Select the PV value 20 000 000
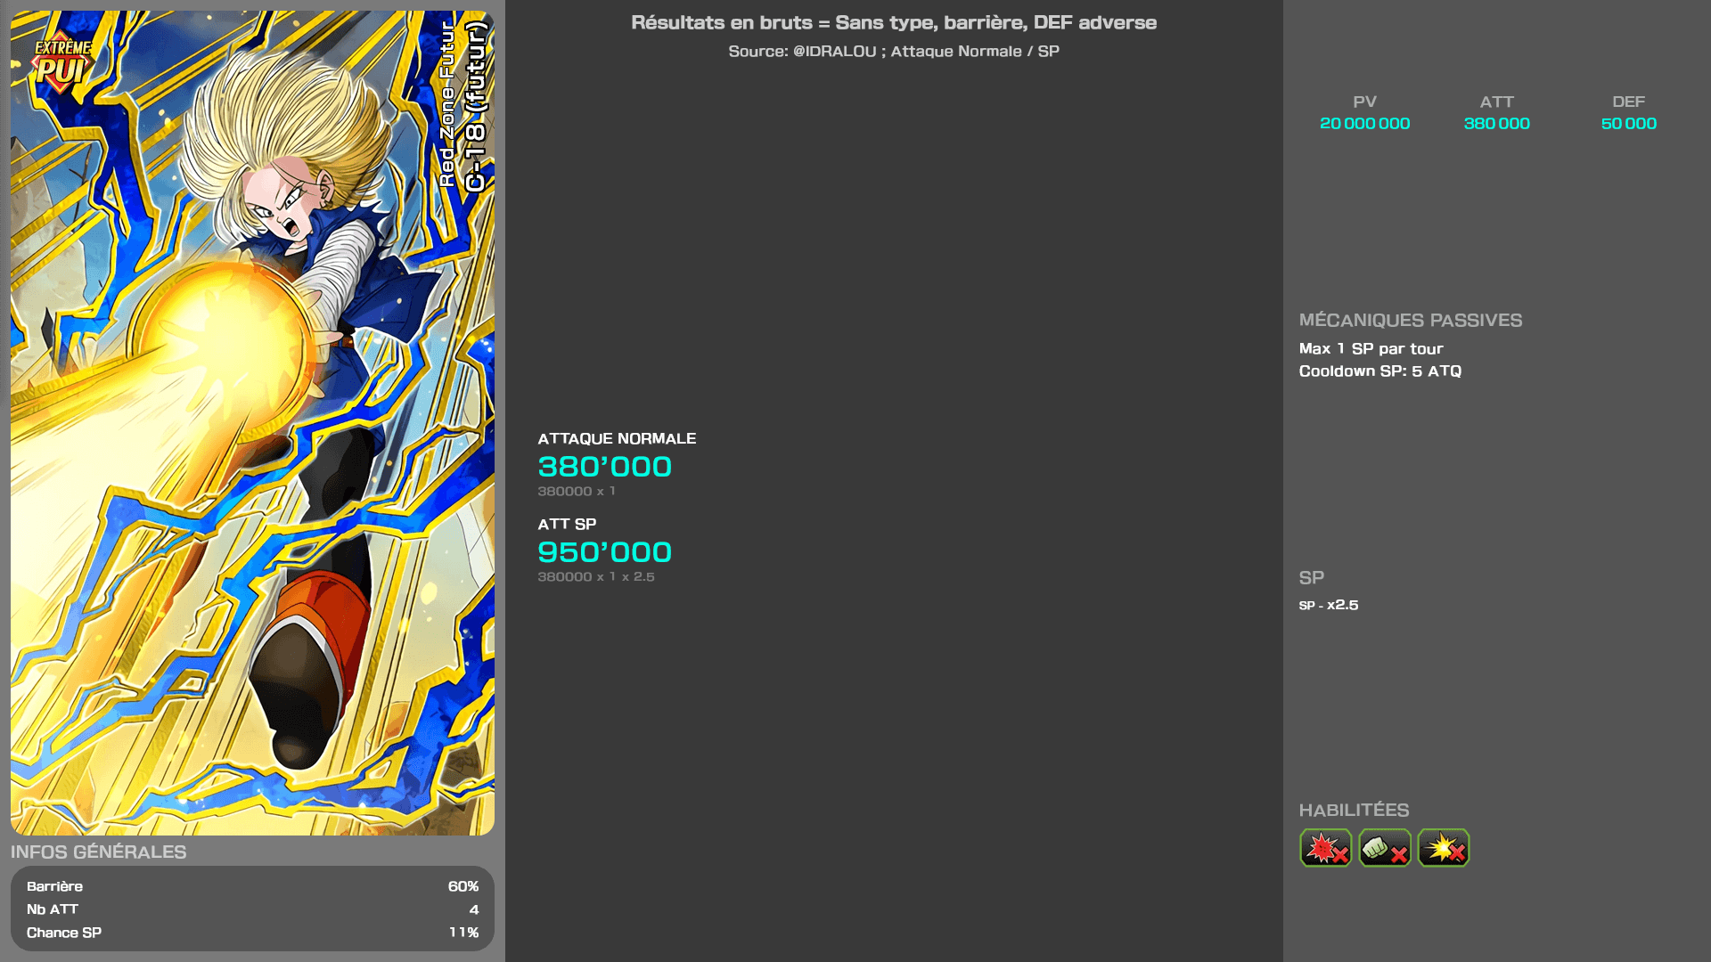Image resolution: width=1711 pixels, height=962 pixels. (1364, 124)
